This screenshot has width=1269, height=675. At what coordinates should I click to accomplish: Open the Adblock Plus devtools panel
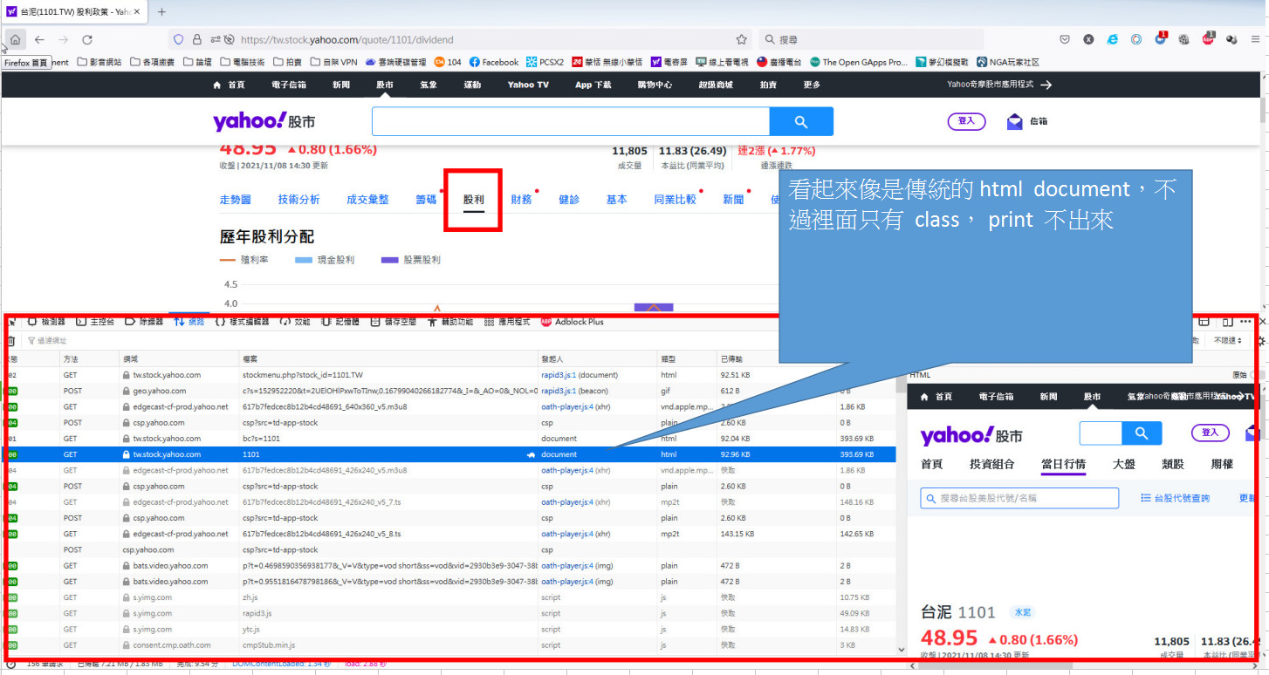tap(573, 322)
